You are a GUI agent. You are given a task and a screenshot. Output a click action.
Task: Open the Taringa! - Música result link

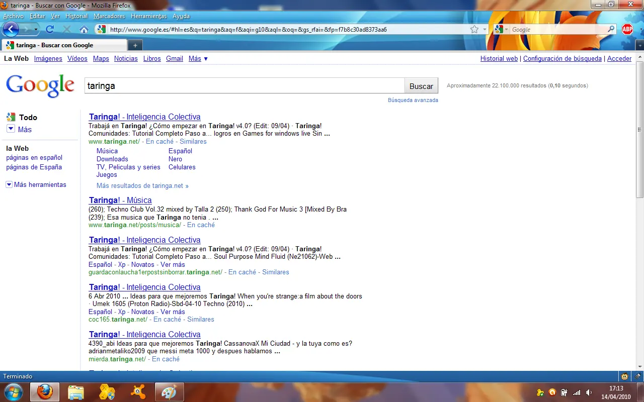(x=120, y=200)
